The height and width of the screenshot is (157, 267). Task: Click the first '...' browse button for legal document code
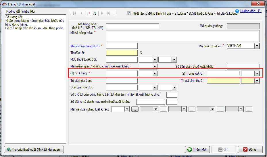[135, 109]
